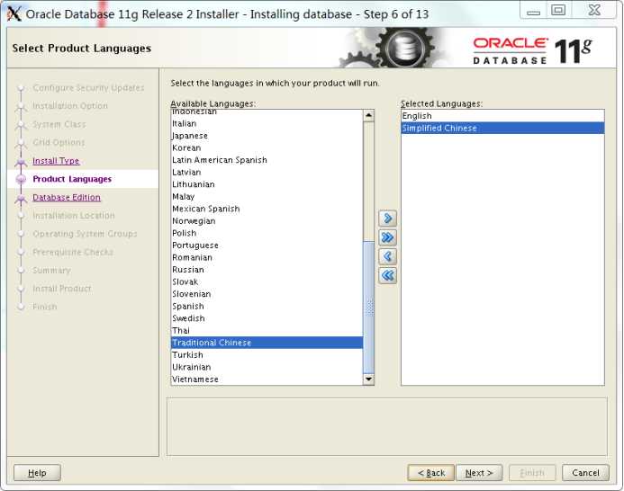Click the Available Languages scrollbar thumb
This screenshot has width=624, height=491.
(x=368, y=307)
